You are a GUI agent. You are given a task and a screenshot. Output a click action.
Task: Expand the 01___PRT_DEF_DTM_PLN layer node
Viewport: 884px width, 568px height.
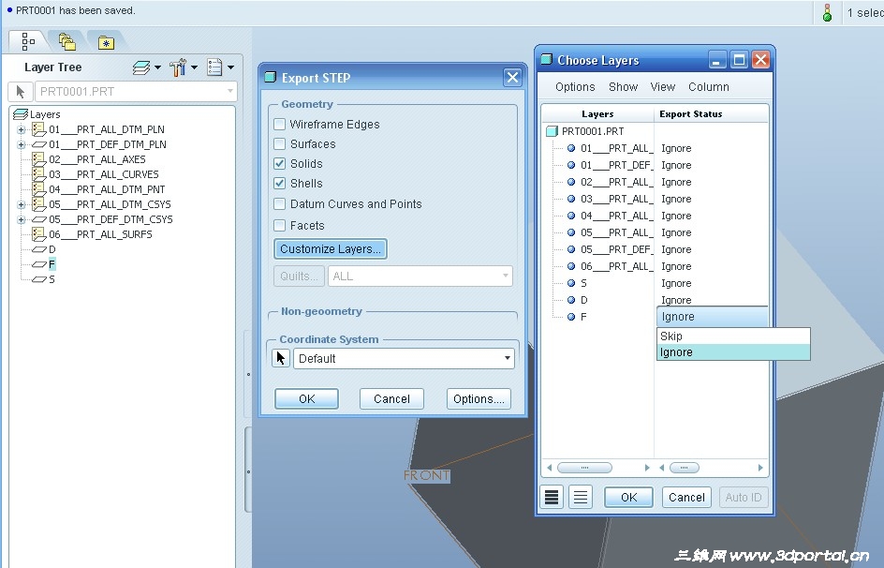(21, 144)
